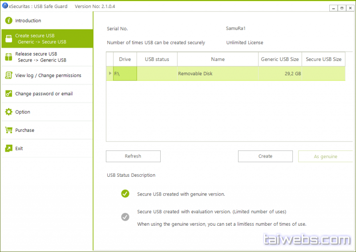
Task: Click the Option gear icon
Action: click(8, 112)
